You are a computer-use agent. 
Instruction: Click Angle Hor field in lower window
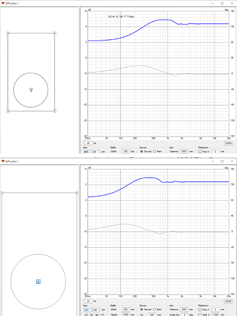pyautogui.click(x=185, y=315)
